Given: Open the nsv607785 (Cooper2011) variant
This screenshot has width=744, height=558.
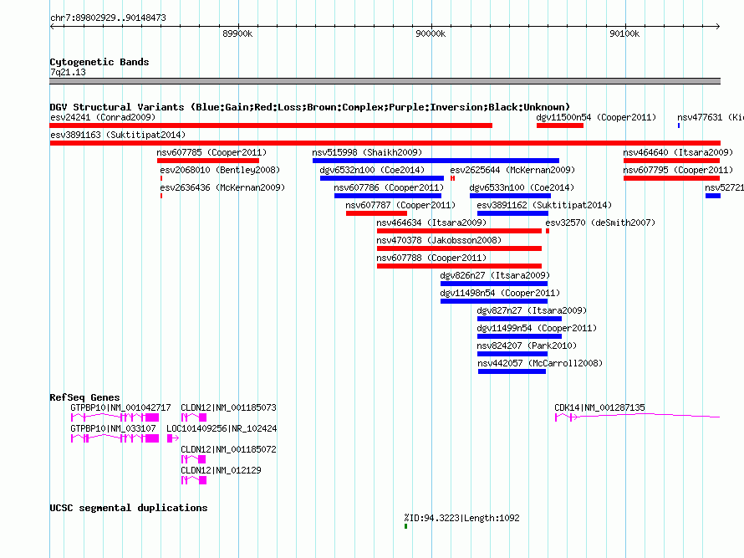Looking at the screenshot, I should [x=211, y=152].
